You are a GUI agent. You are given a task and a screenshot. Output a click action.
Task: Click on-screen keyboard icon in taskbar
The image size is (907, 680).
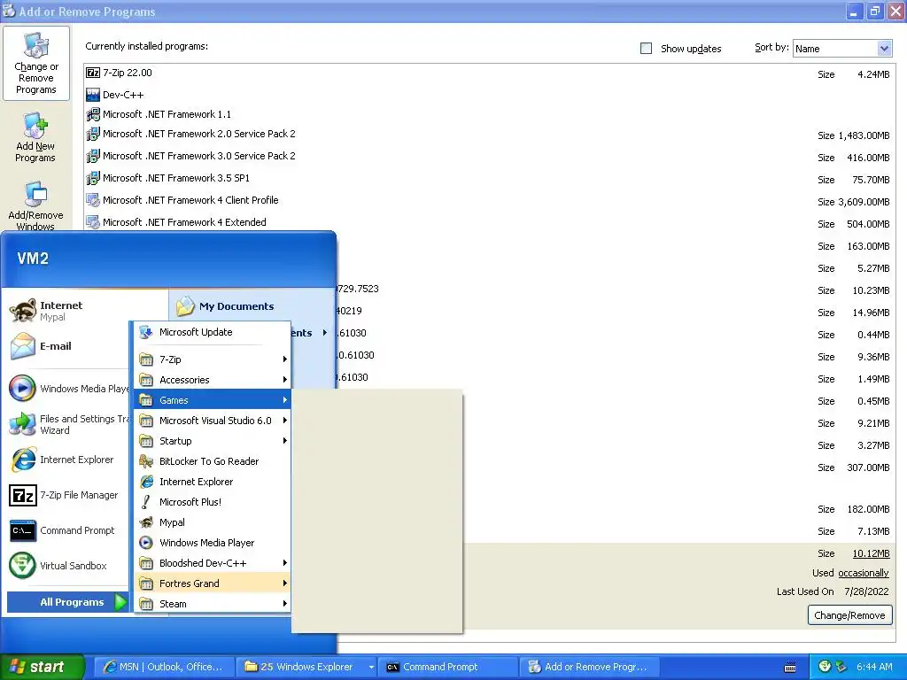click(x=789, y=668)
